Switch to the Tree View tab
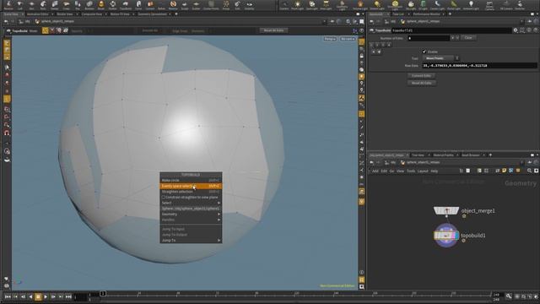Viewport: 540px width, 304px height. click(x=418, y=155)
